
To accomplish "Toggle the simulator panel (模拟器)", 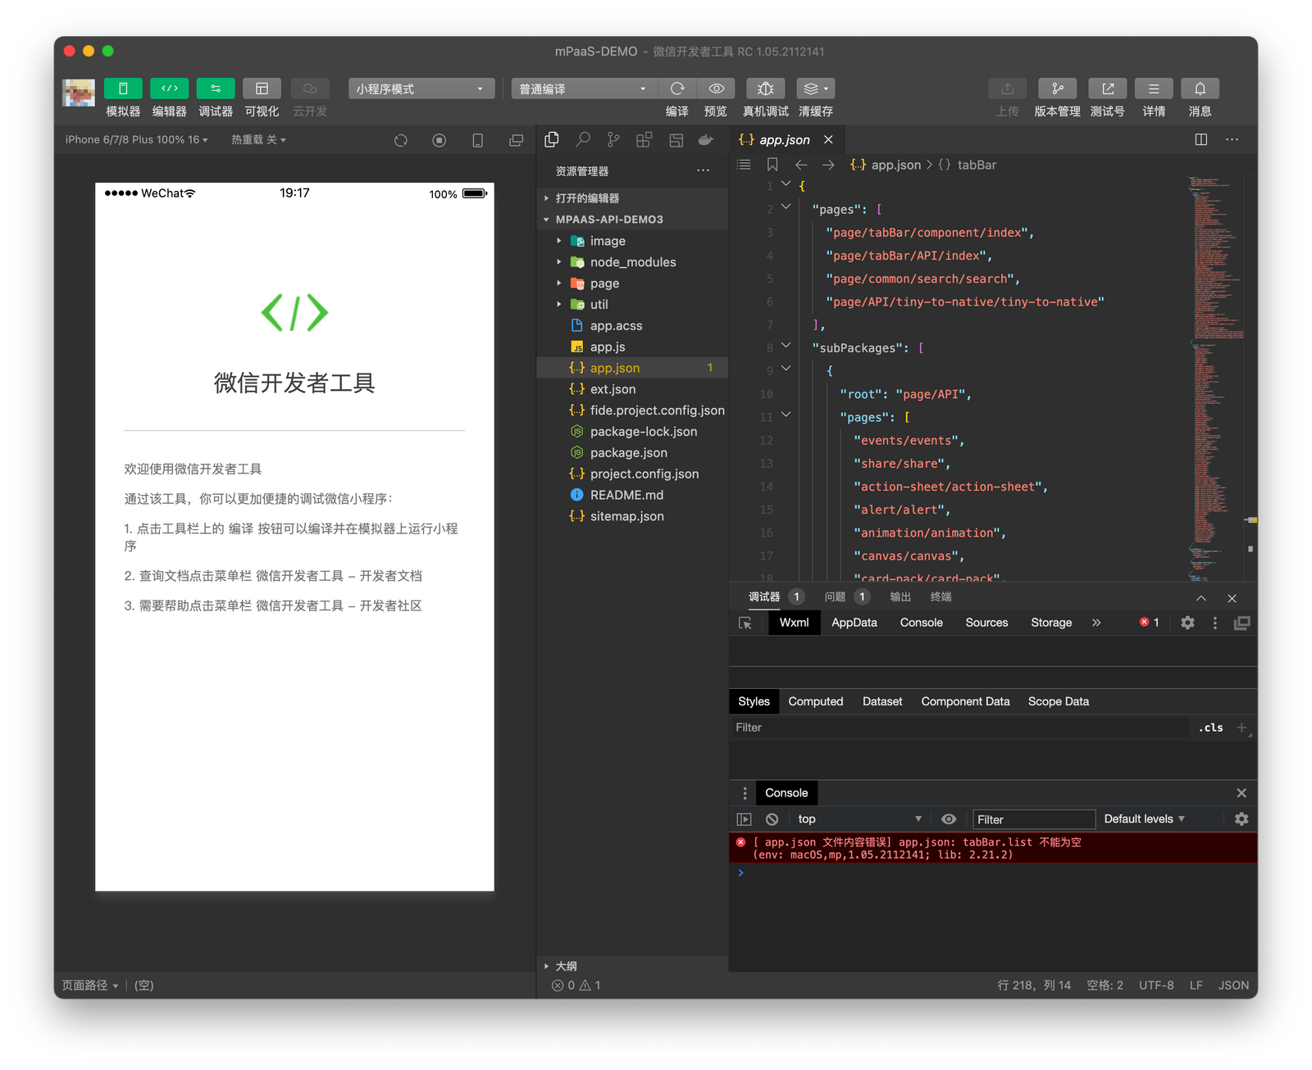I will tap(123, 88).
